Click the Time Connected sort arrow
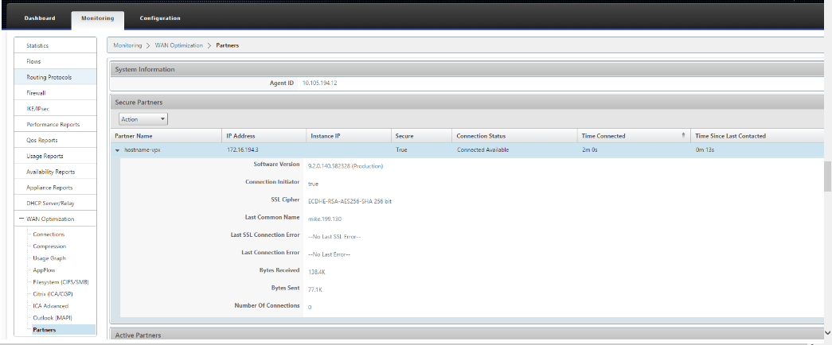The height and width of the screenshot is (345, 832). (683, 135)
